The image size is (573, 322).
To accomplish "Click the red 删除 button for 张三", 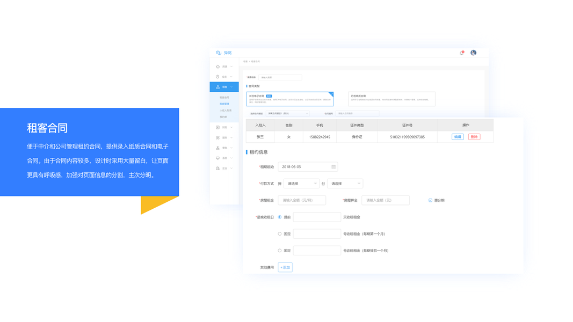I will (474, 137).
